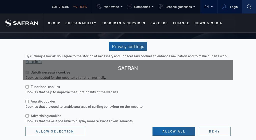Click the Worldwide globe icon

[x=99, y=7]
